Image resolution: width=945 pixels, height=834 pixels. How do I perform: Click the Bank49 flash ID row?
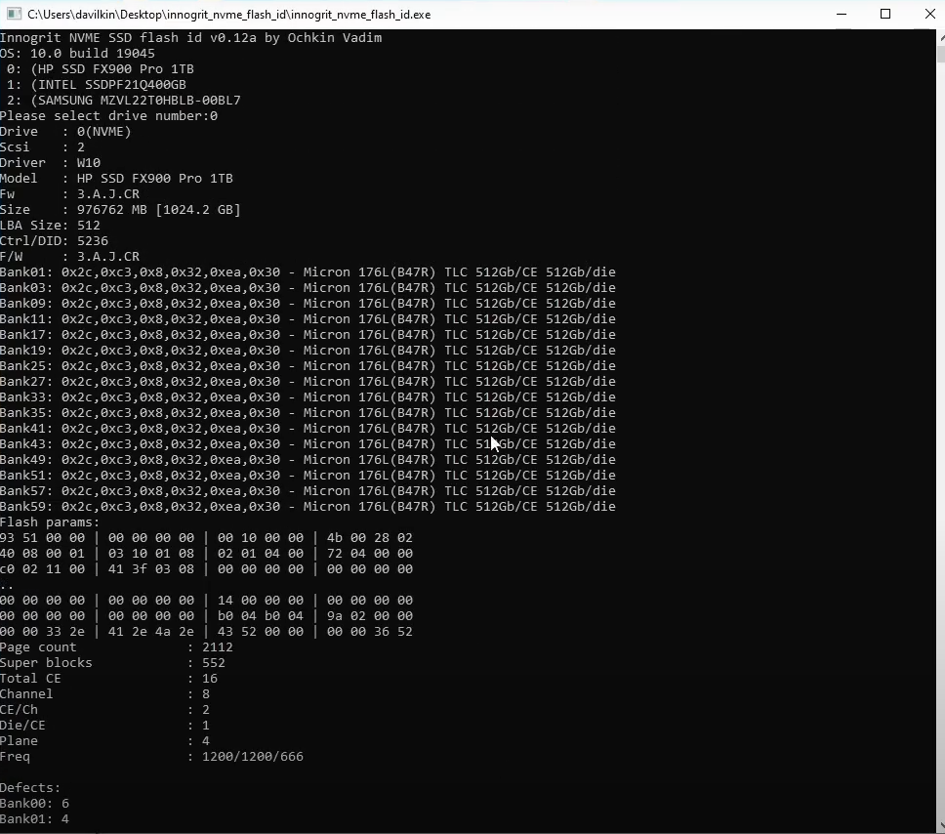pyautogui.click(x=308, y=460)
